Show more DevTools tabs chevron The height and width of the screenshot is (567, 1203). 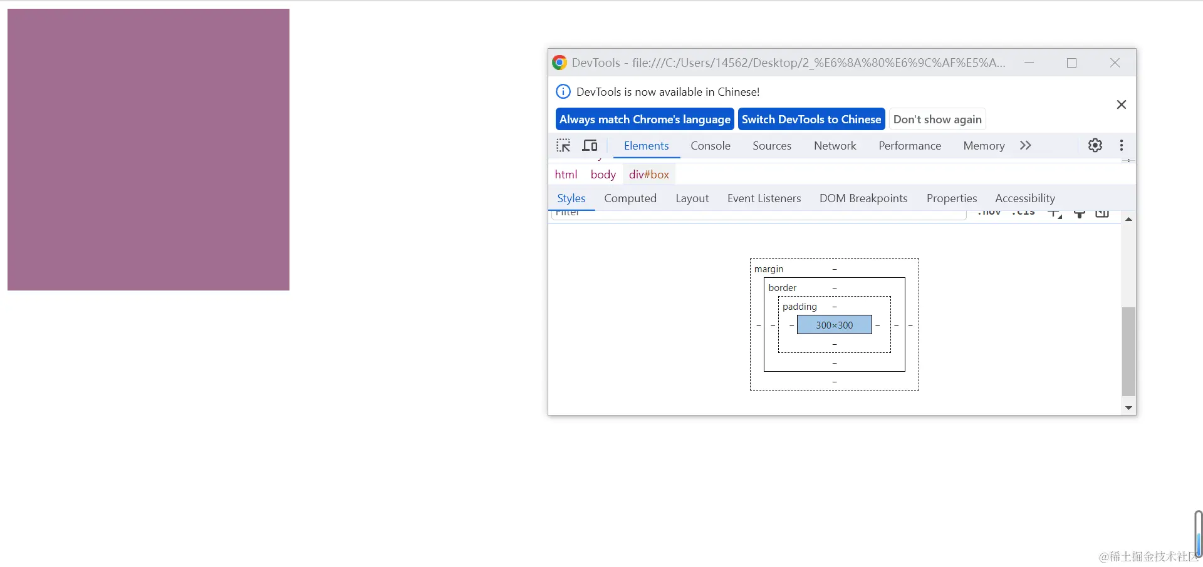pos(1025,145)
